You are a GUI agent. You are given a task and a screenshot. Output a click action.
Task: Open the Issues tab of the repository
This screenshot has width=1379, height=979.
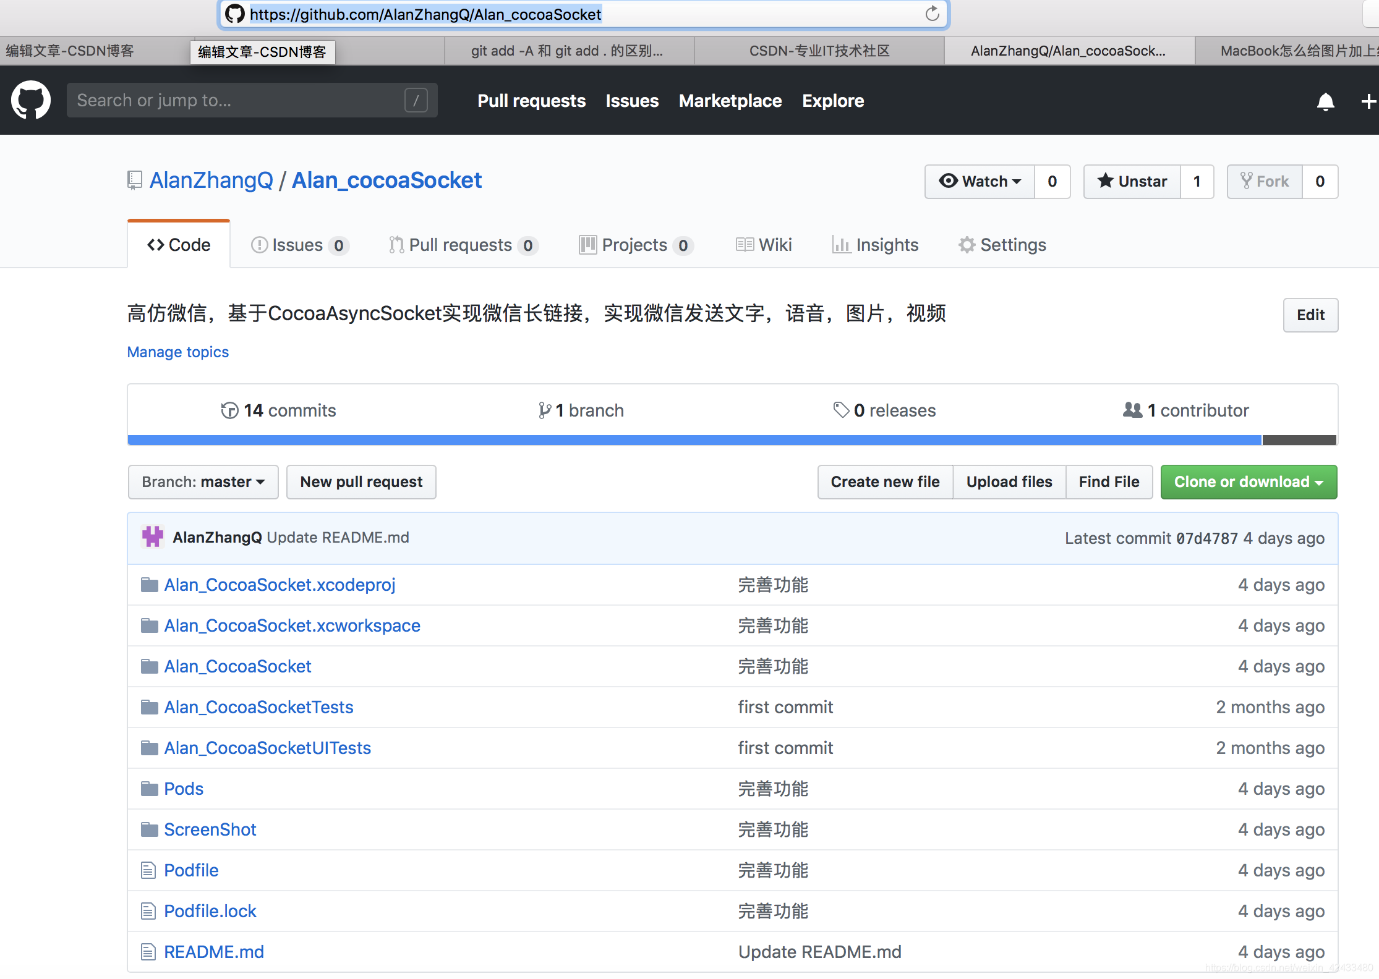[x=301, y=245]
